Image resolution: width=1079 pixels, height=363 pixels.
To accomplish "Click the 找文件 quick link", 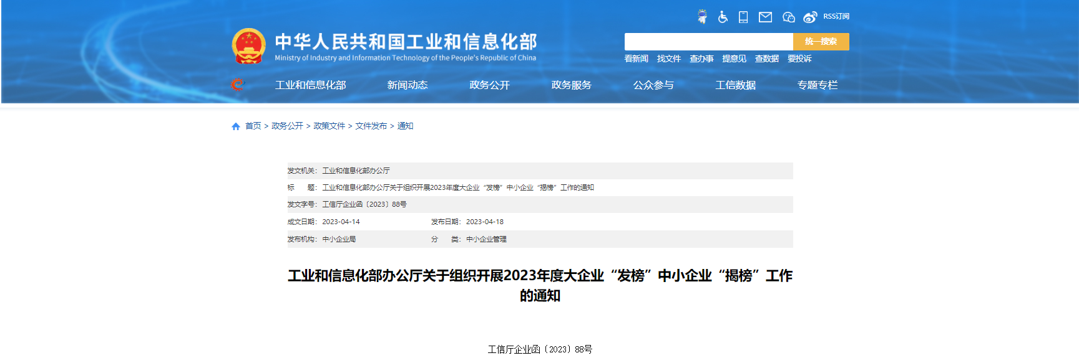I will click(x=668, y=59).
